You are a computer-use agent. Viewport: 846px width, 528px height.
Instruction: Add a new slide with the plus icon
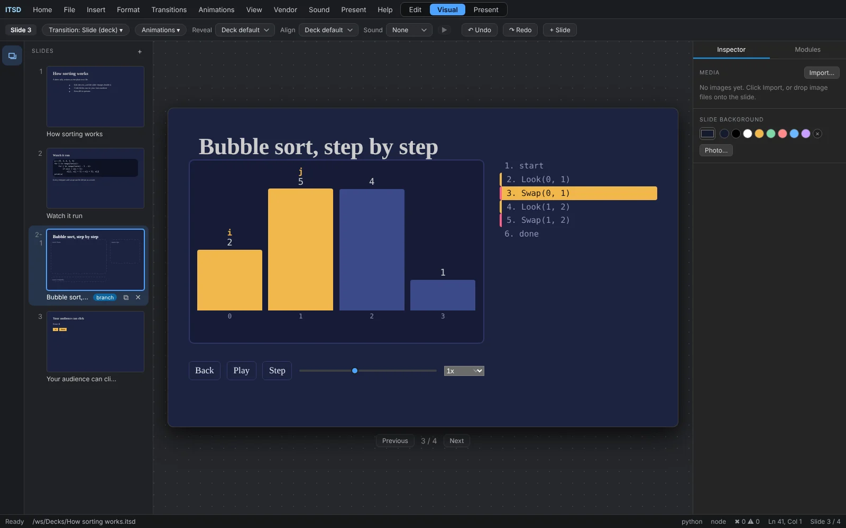tap(140, 52)
